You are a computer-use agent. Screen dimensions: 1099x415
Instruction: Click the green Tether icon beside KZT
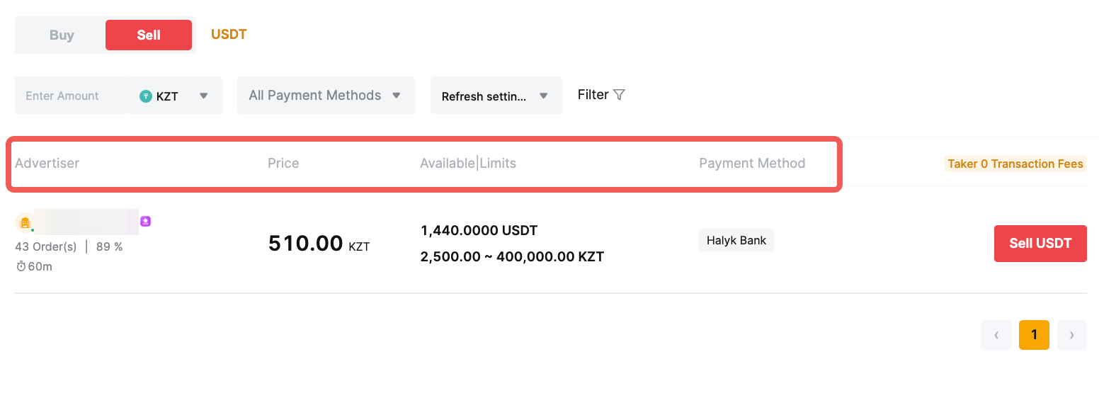point(146,96)
